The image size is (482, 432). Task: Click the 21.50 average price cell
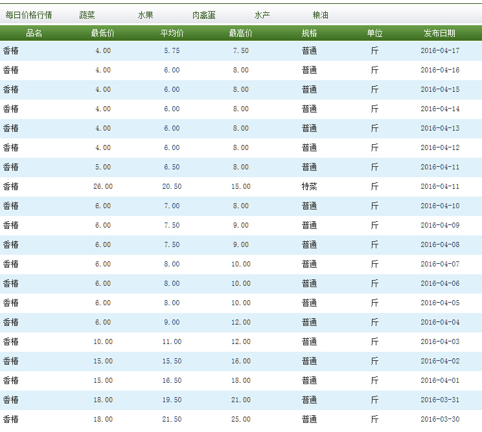click(172, 419)
